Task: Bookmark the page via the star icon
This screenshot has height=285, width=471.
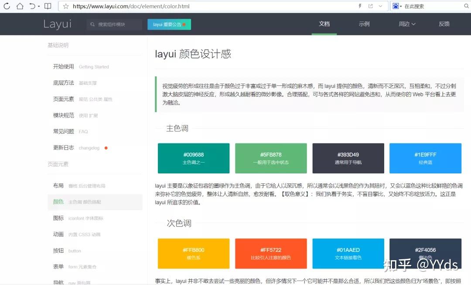Action: click(66, 7)
